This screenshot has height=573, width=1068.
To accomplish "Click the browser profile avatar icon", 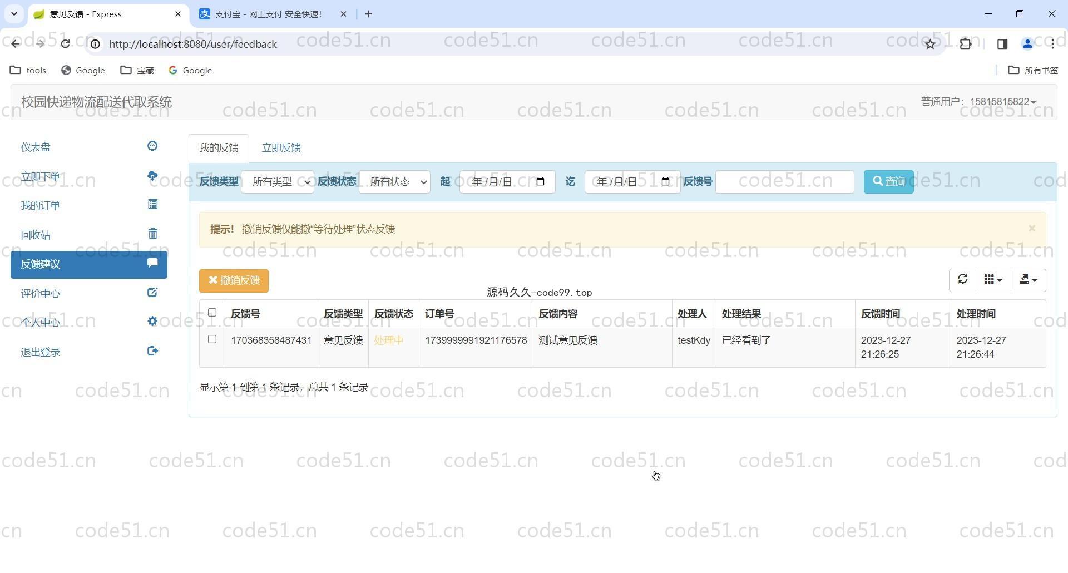I will tap(1027, 44).
